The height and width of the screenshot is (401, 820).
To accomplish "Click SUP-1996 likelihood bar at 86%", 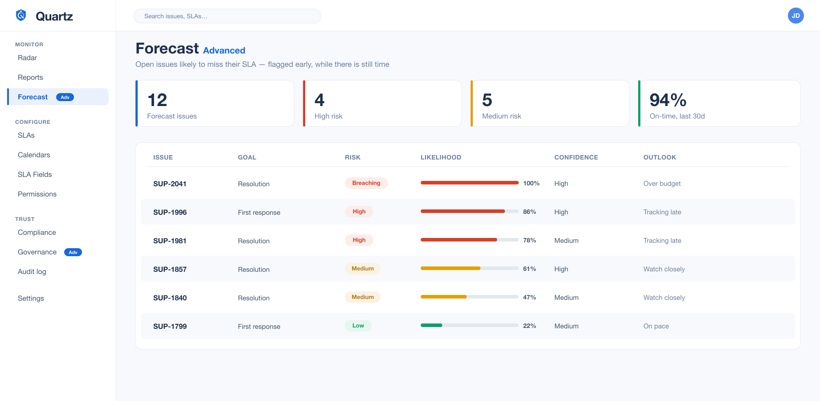I will (470, 211).
